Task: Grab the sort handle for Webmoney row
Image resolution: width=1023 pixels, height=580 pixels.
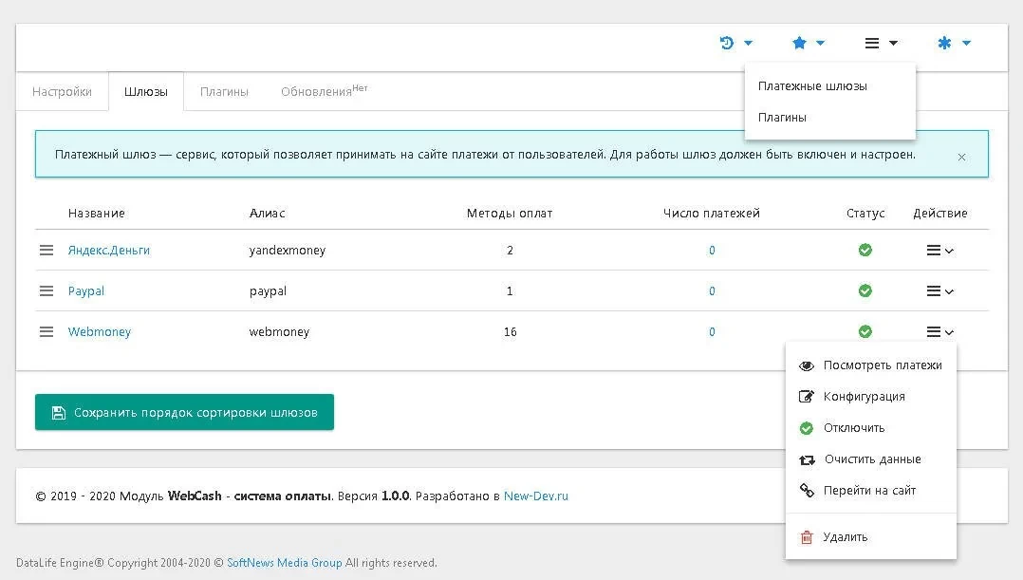Action: [46, 331]
